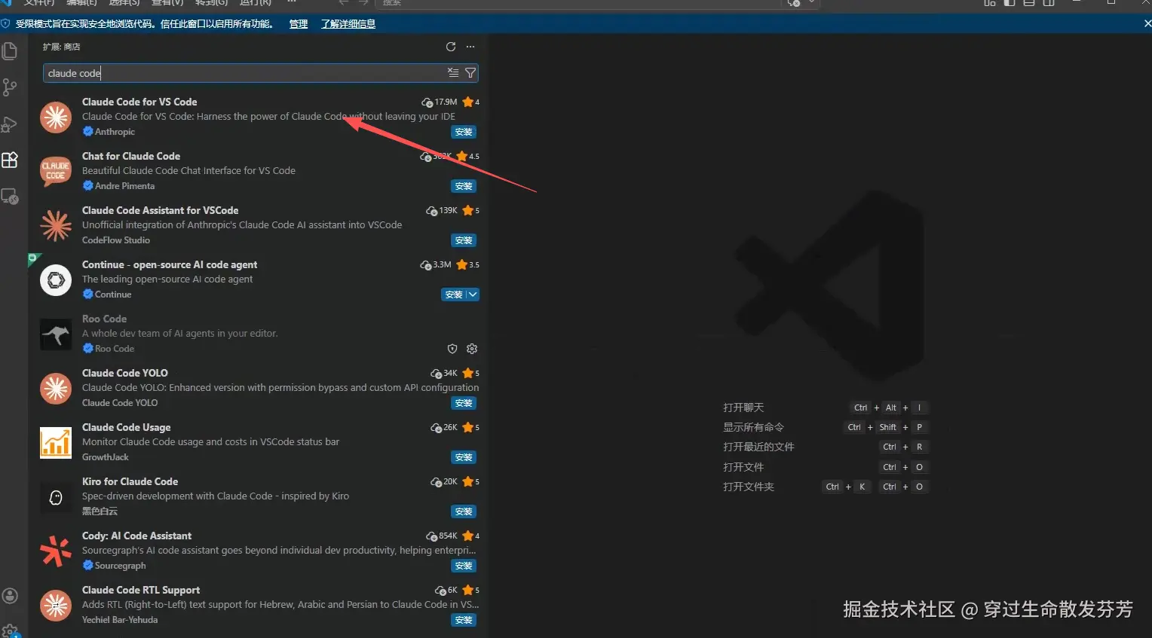Click the "GrowthJack" publisher name
This screenshot has height=638, width=1152.
106,457
